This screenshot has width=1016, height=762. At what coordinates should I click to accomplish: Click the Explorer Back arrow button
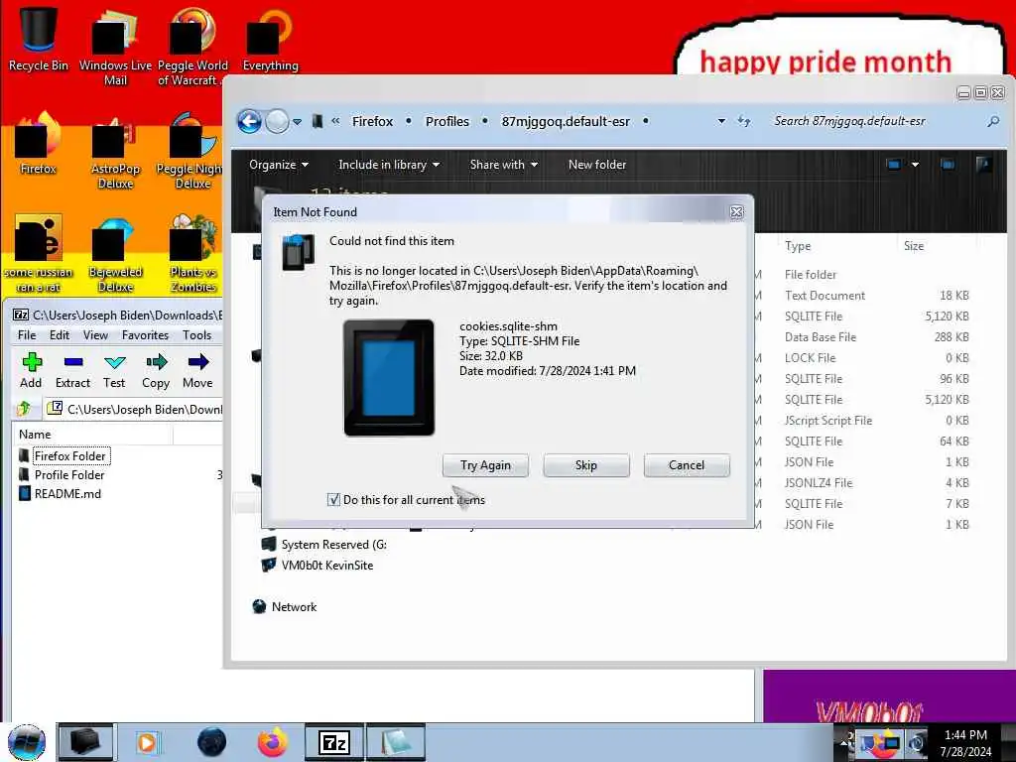tap(249, 121)
